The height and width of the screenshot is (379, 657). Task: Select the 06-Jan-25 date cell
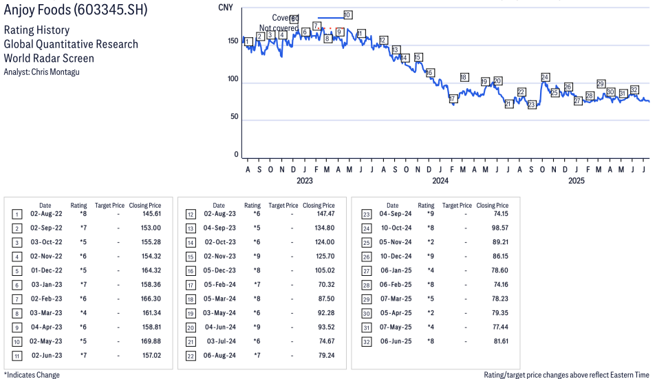(396, 270)
